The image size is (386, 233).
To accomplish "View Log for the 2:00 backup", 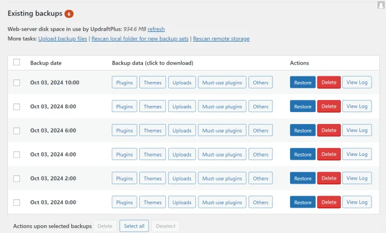I will pos(357,178).
